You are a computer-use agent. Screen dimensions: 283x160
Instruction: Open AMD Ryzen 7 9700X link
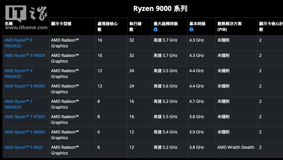point(25,117)
